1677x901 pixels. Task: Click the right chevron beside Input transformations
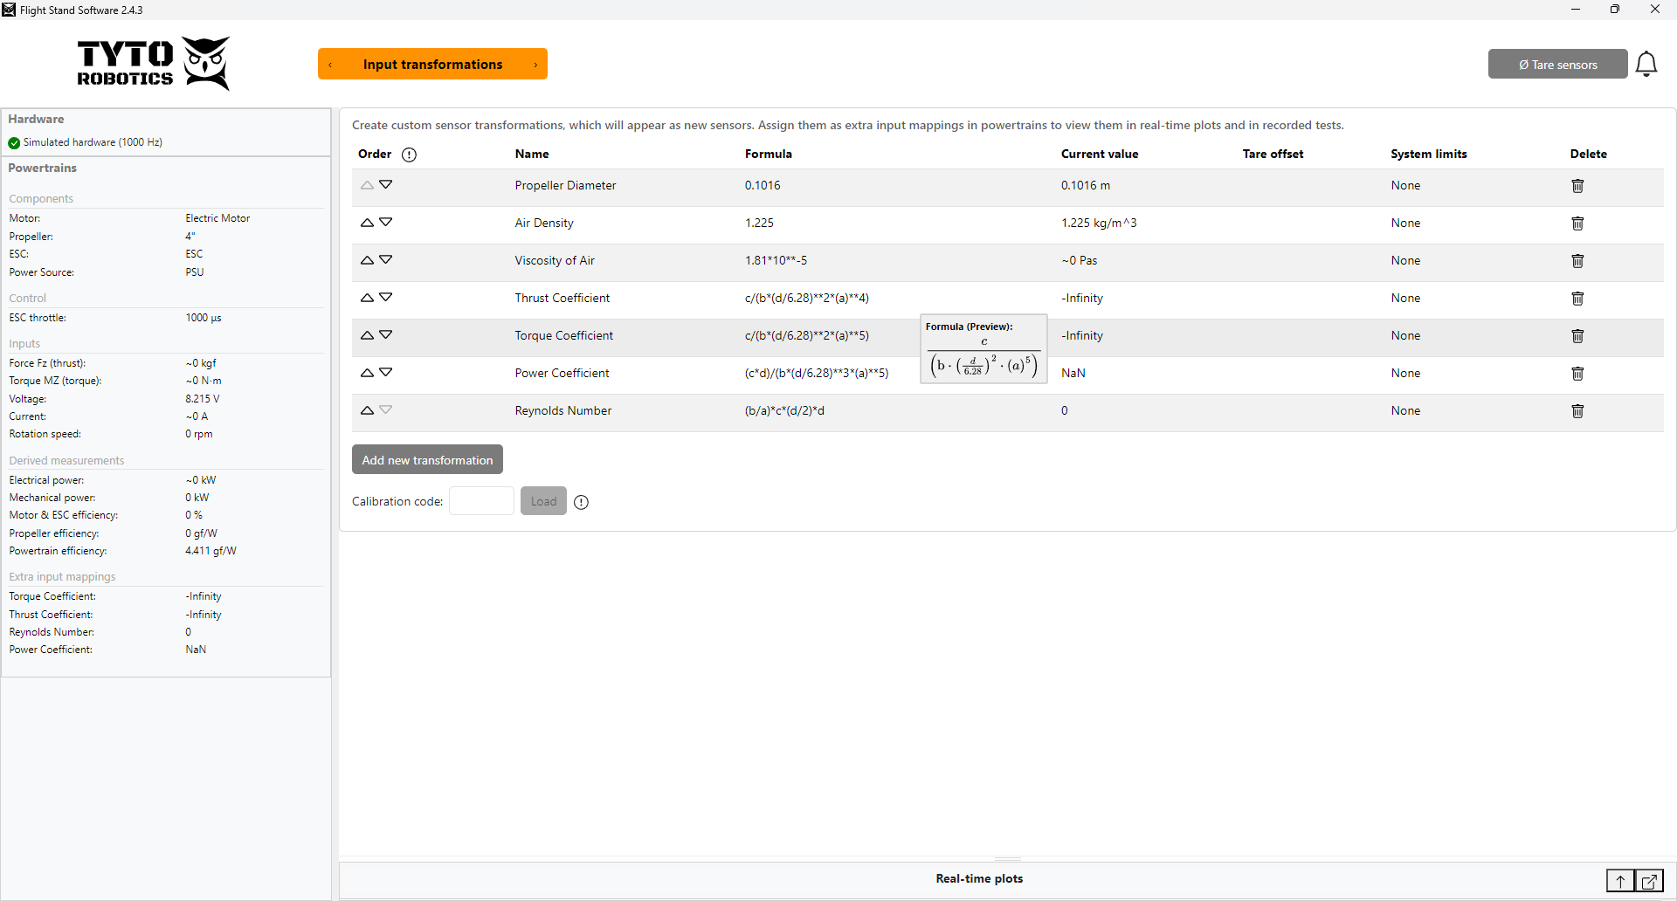(x=535, y=64)
